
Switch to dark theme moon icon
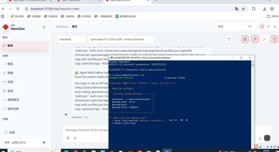(275, 27)
